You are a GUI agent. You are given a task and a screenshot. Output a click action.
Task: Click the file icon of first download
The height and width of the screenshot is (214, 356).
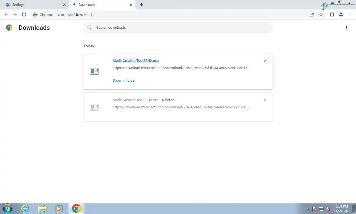94,71
